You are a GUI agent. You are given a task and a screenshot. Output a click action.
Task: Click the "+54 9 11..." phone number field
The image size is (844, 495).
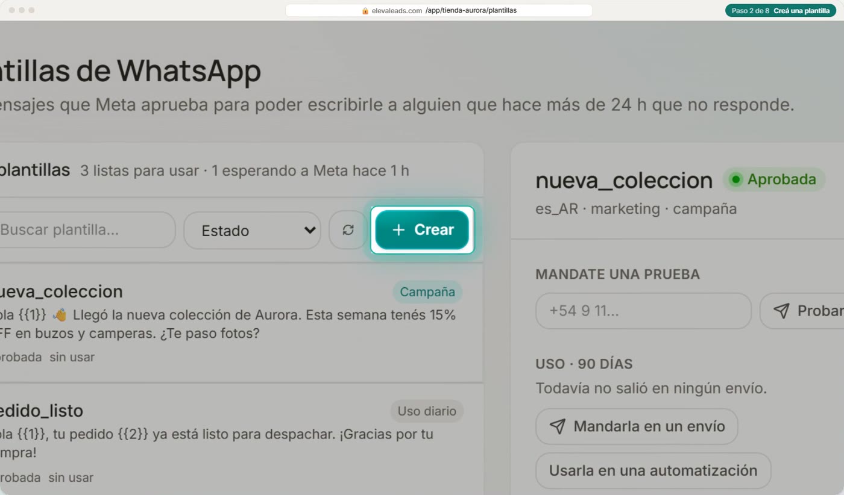643,311
